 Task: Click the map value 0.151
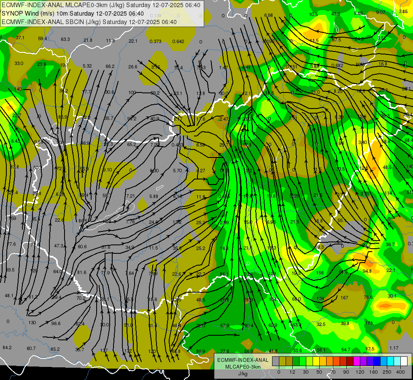click(x=292, y=67)
